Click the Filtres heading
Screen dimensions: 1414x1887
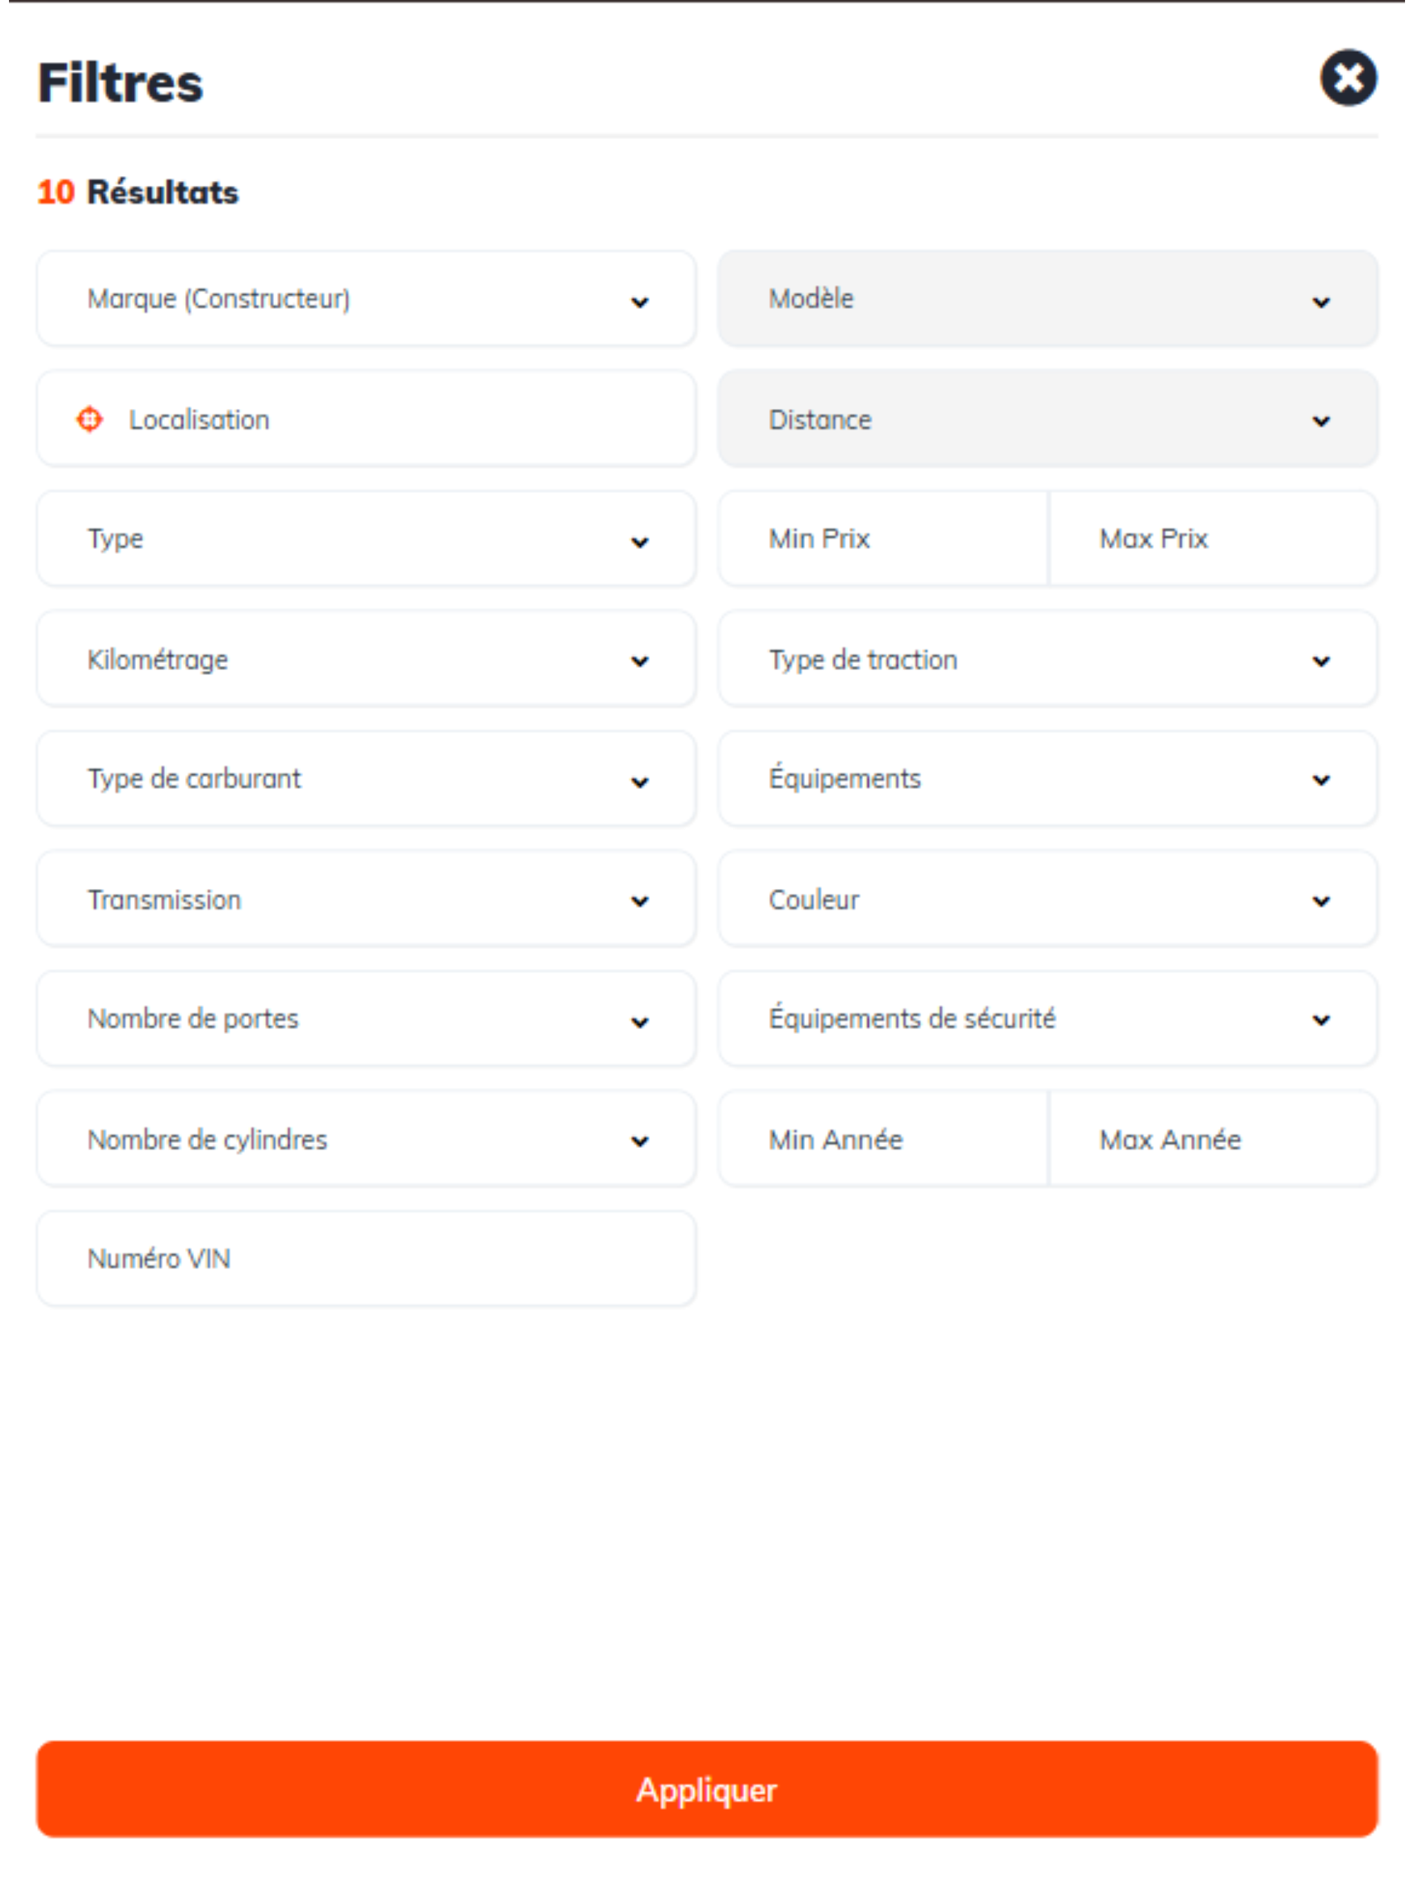coord(120,83)
